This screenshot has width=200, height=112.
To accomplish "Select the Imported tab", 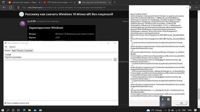I will coord(29,51).
